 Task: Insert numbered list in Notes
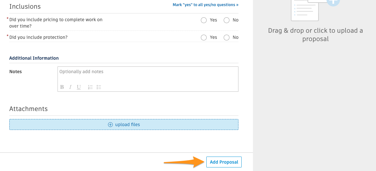(90, 87)
